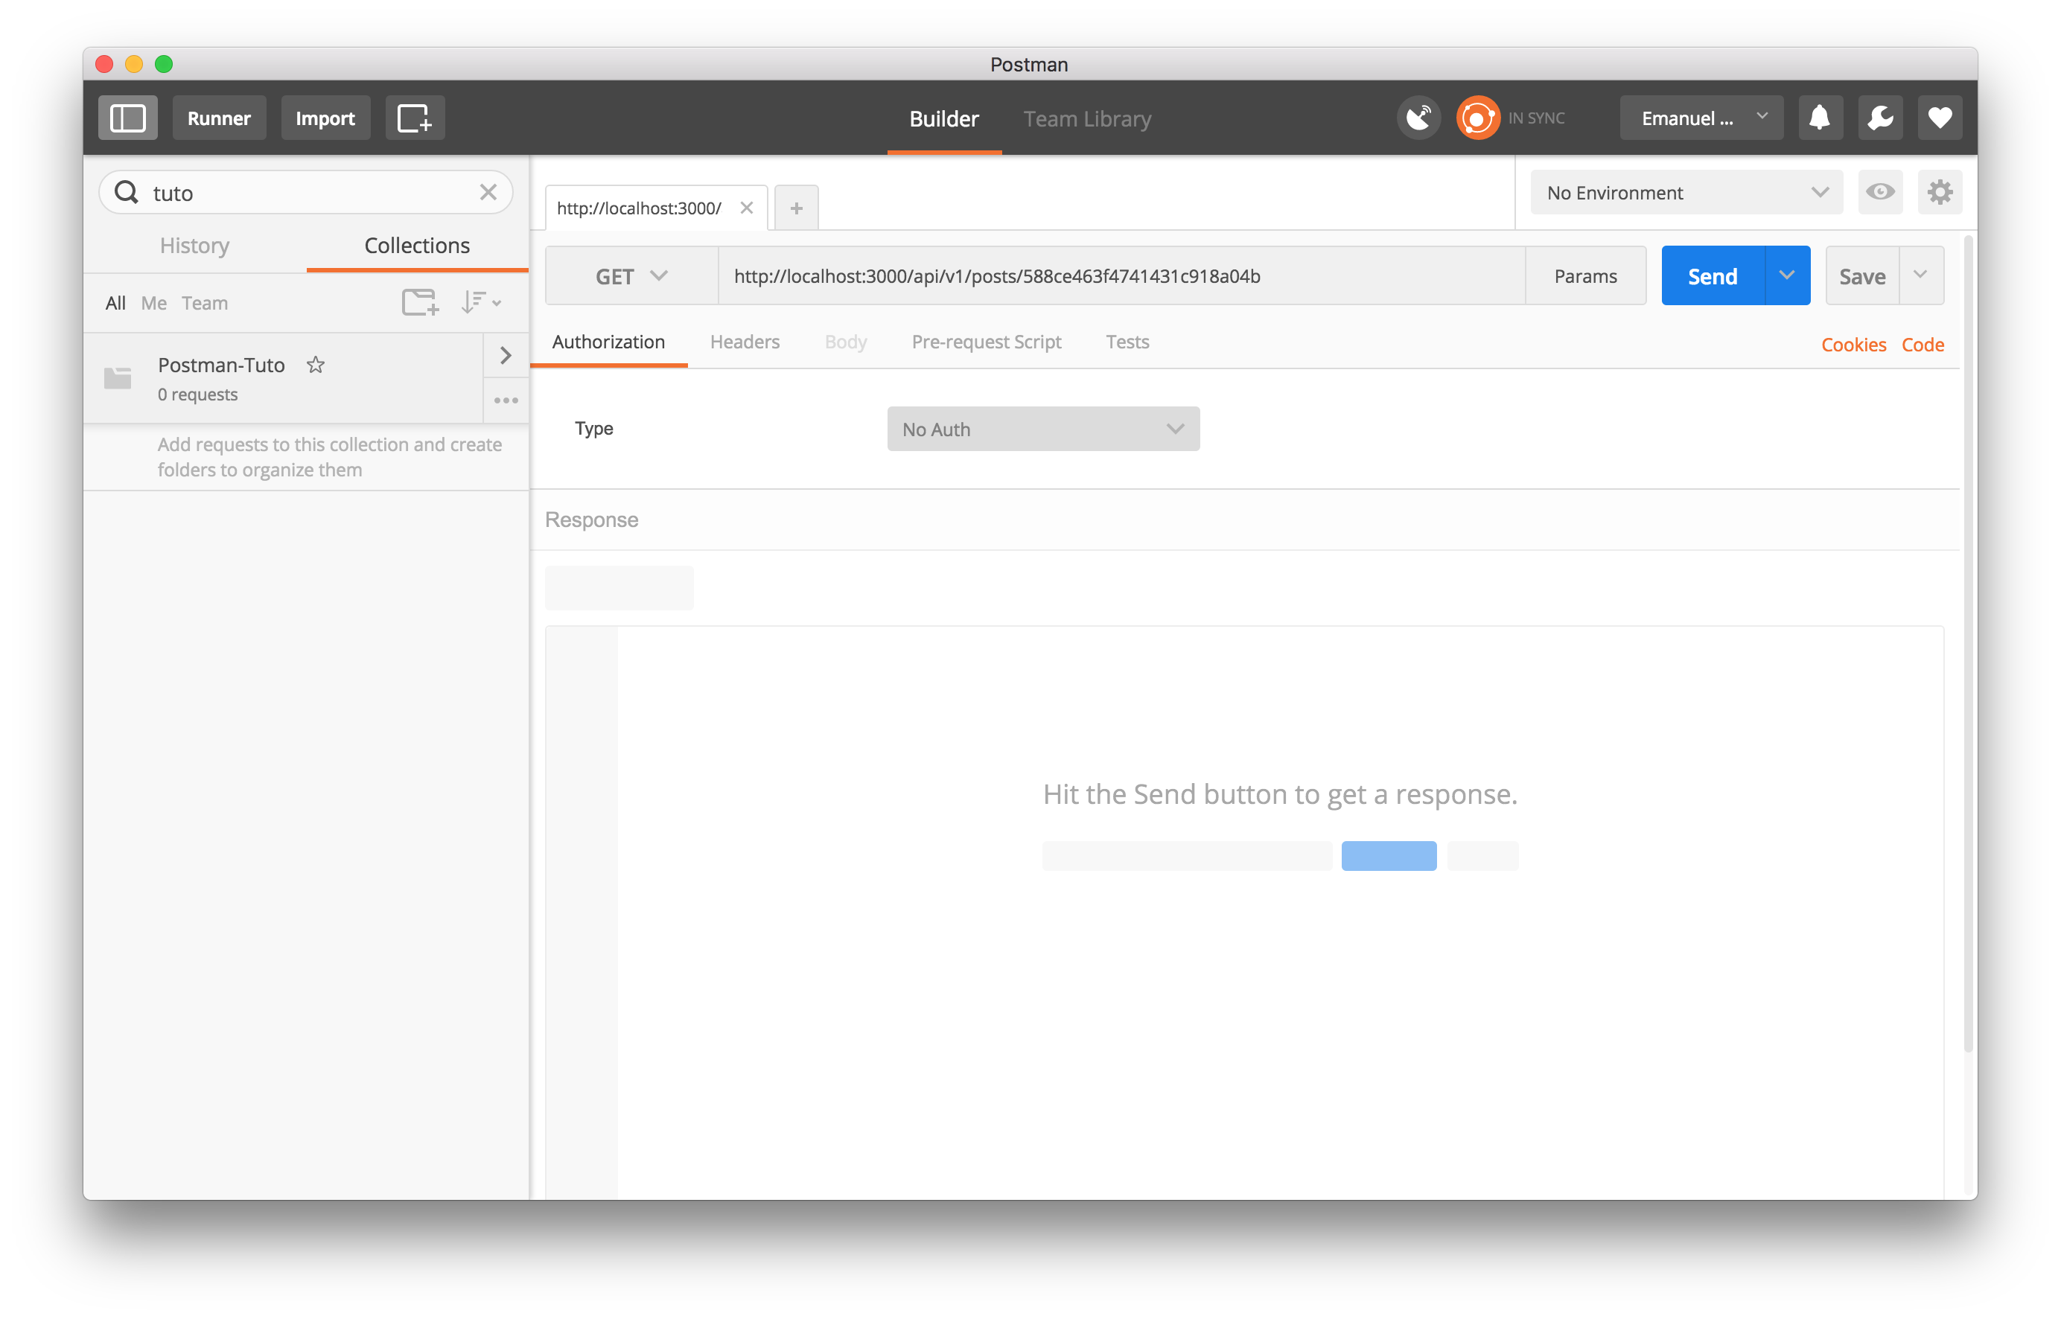This screenshot has height=1319, width=2061.
Task: Open the No Environment dropdown
Action: [x=1686, y=192]
